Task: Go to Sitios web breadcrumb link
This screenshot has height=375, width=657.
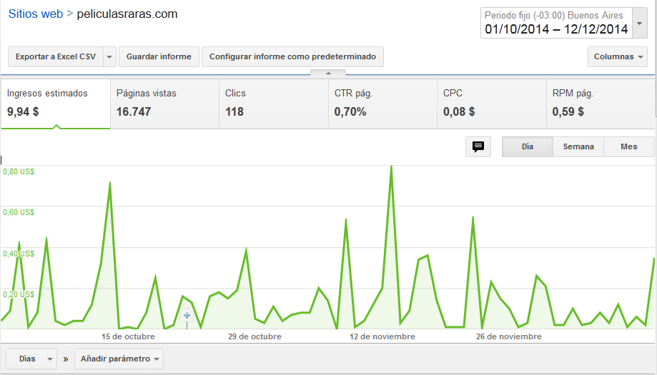Action: pyautogui.click(x=36, y=14)
